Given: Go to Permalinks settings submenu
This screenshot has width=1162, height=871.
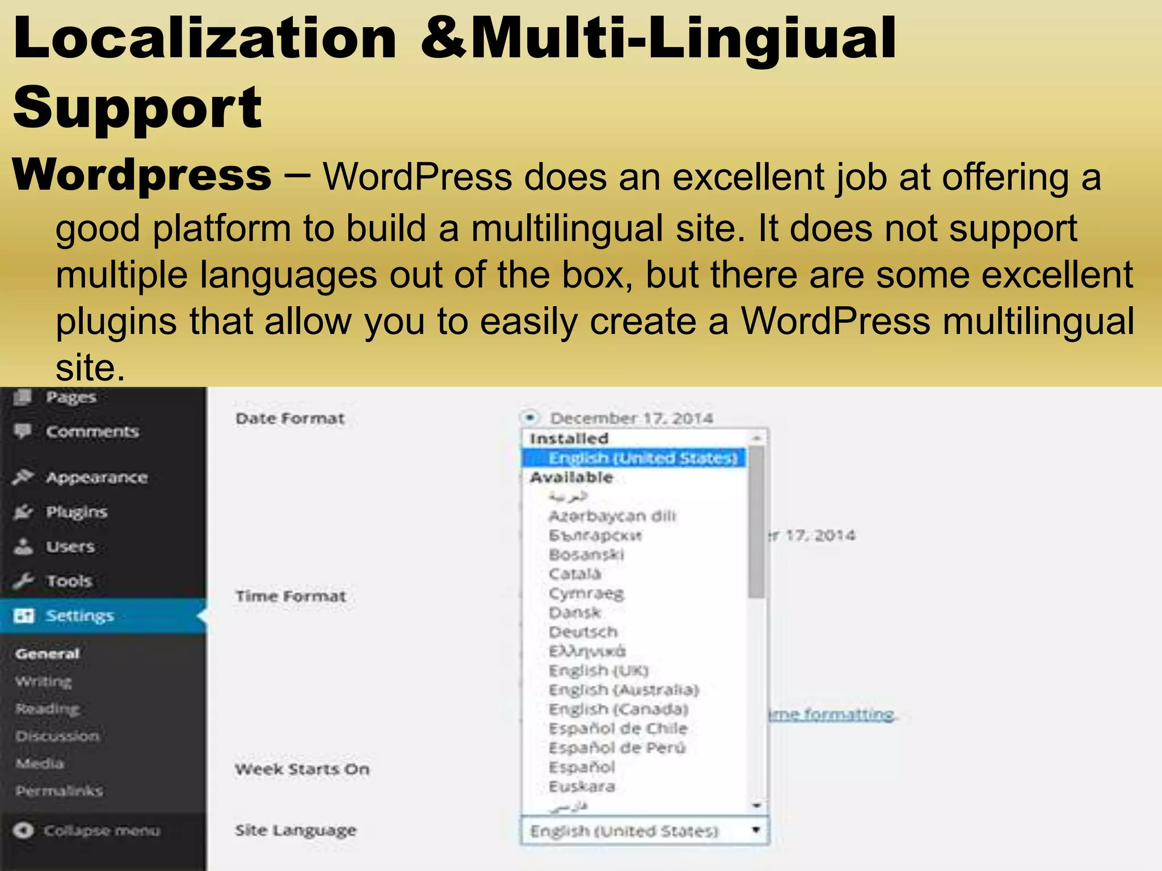Looking at the screenshot, I should 60,790.
